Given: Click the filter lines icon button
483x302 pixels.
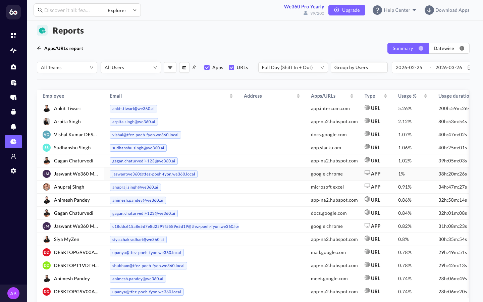Looking at the screenshot, I should pos(170,67).
